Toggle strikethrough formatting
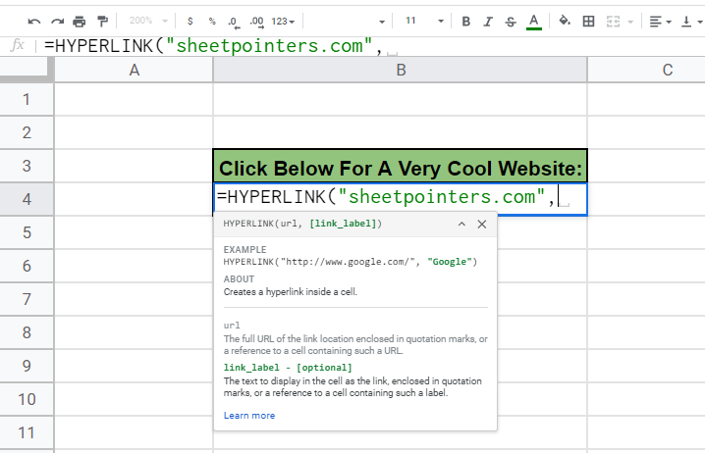This screenshot has width=705, height=453. (x=511, y=22)
